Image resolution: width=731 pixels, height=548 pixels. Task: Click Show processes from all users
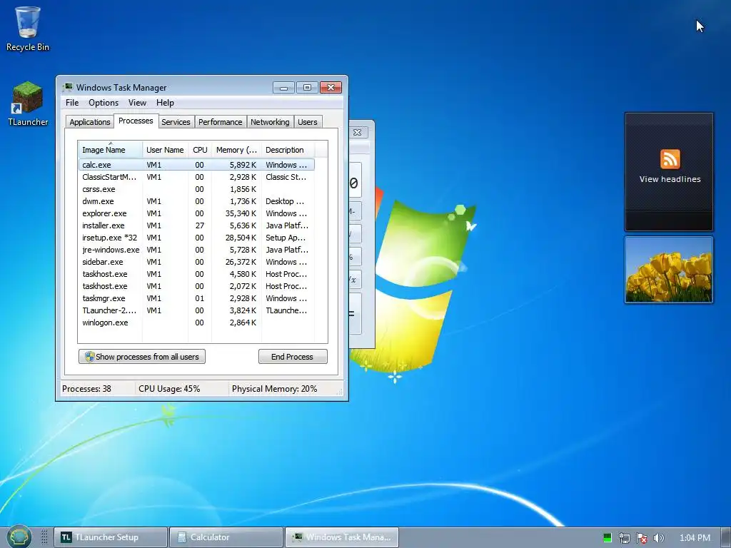(142, 357)
